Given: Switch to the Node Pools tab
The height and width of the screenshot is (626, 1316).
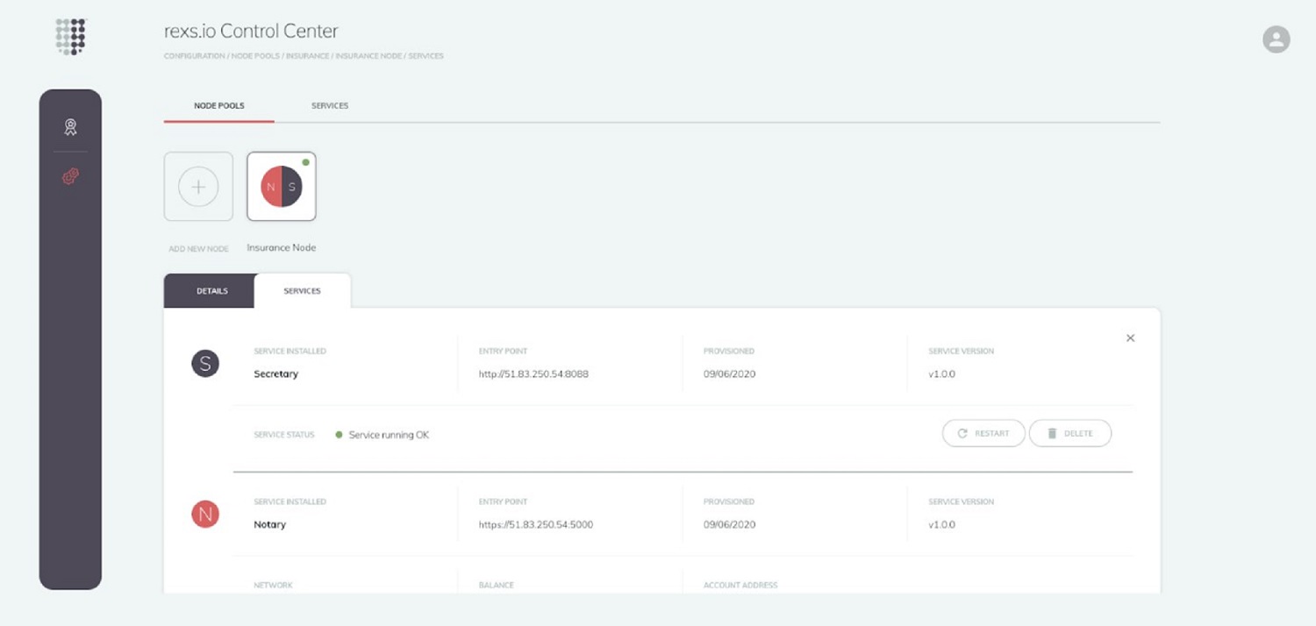Looking at the screenshot, I should pyautogui.click(x=218, y=106).
